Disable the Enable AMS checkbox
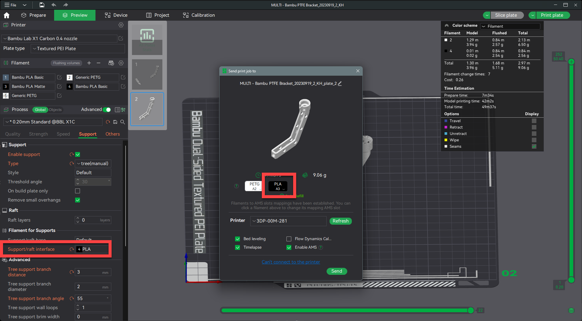582x321 pixels. pos(289,247)
